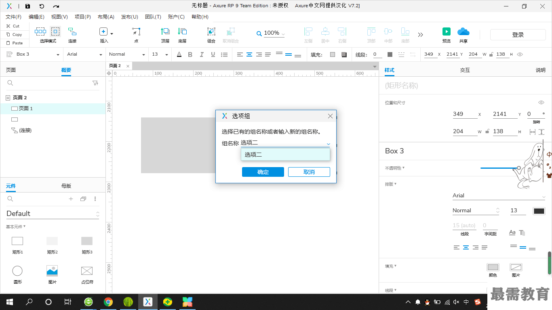
Task: Switch to the 说明 notes tab
Action: [541, 70]
